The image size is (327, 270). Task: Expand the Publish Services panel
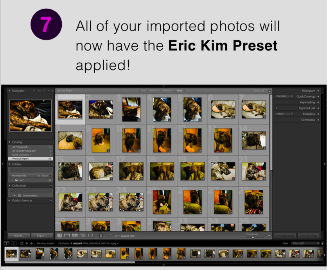[x=10, y=200]
